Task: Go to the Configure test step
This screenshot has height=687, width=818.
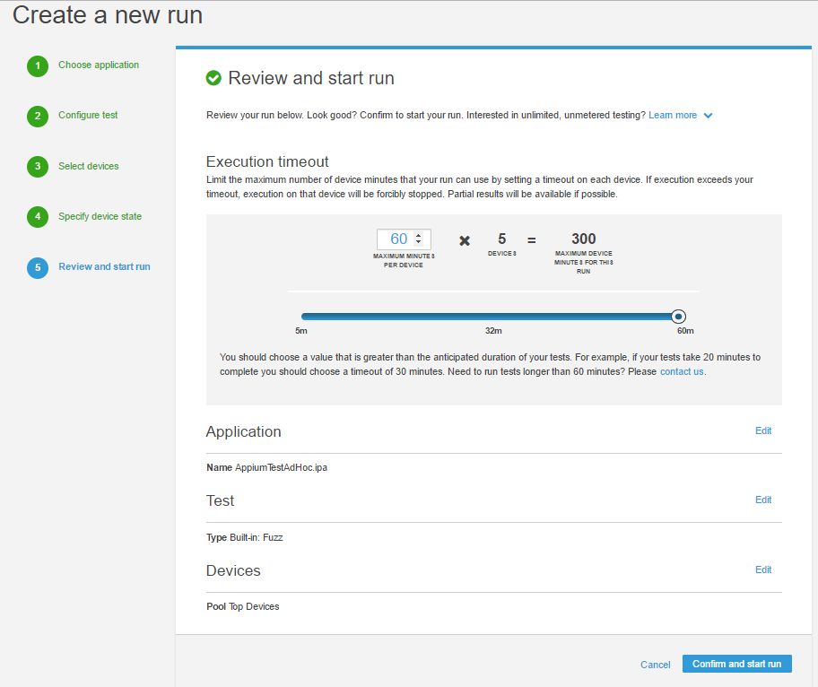Action: [x=88, y=115]
